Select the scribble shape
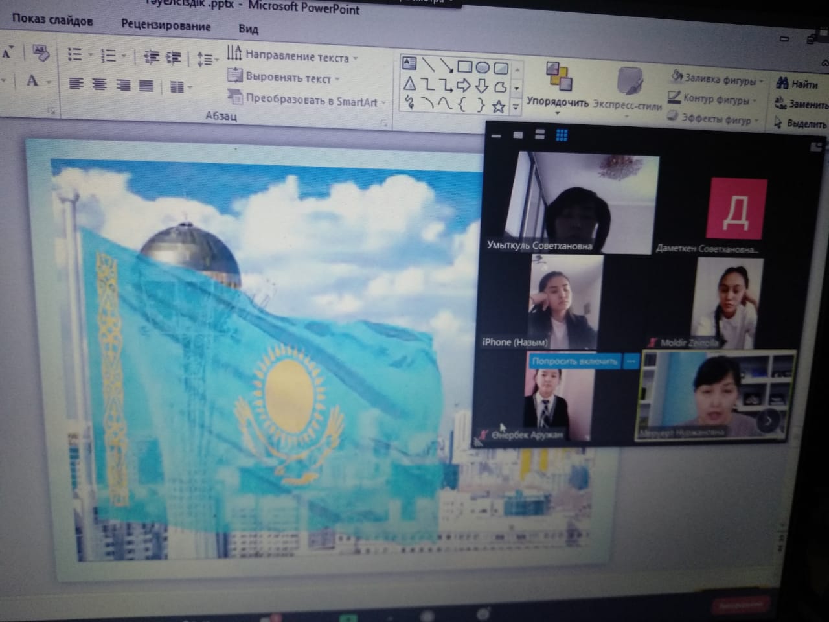Image resolution: width=829 pixels, height=622 pixels. click(409, 101)
